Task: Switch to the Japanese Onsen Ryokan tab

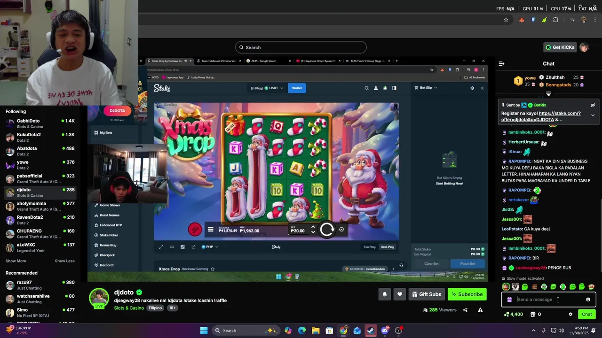Action: click(x=317, y=61)
